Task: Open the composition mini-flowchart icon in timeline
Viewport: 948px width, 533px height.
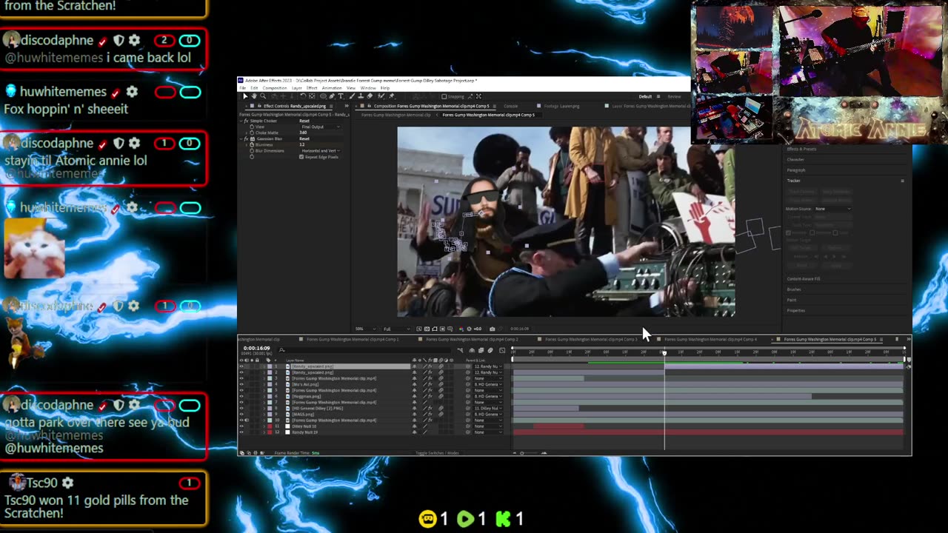Action: pos(460,350)
